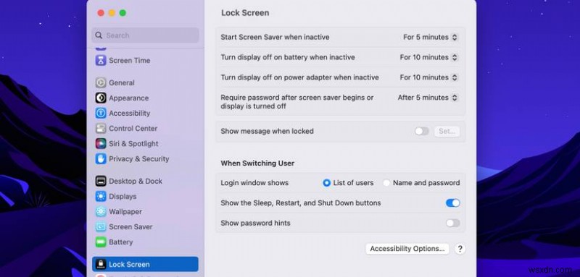The width and height of the screenshot is (580, 277).
Task: Select List of users radio button
Action: click(326, 183)
